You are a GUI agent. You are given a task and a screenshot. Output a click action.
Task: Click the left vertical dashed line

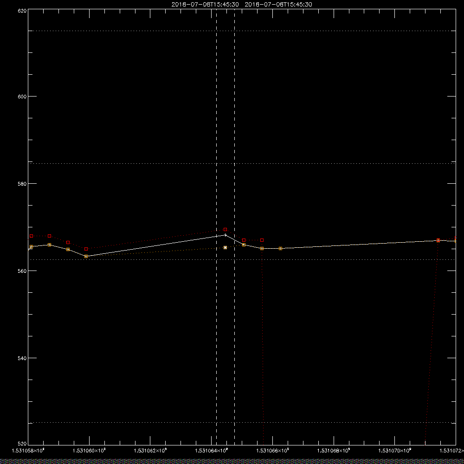pyautogui.click(x=216, y=226)
